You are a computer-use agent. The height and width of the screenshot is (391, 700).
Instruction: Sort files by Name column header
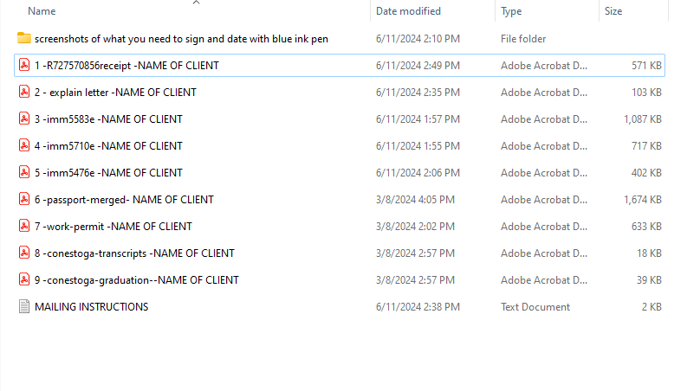tap(42, 11)
